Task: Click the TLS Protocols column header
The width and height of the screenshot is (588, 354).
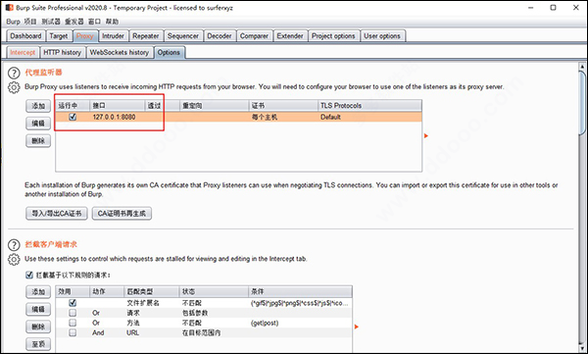Action: pyautogui.click(x=369, y=106)
